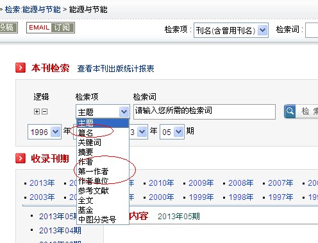318x243 pixels.
Task: Click the minus icon to remove logic row
Action: [x=44, y=111]
